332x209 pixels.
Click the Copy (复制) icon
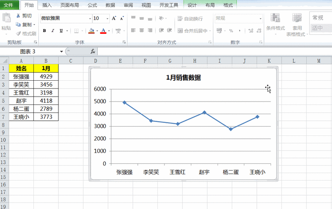[x=18, y=25]
